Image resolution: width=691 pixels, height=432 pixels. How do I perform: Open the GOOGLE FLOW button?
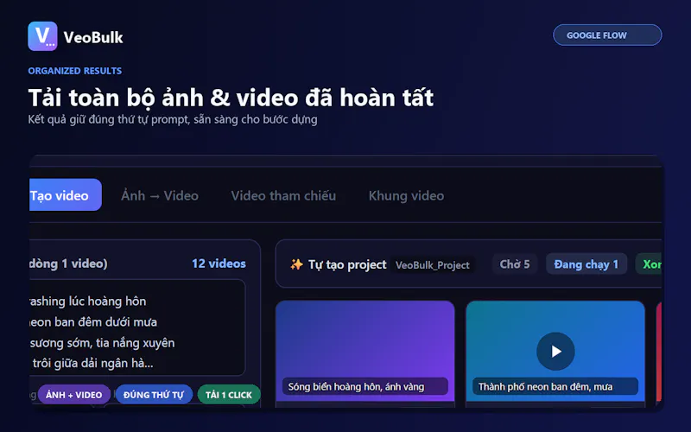[x=607, y=35]
